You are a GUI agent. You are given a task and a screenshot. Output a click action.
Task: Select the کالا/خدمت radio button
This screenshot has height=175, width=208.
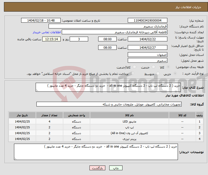(135, 67)
